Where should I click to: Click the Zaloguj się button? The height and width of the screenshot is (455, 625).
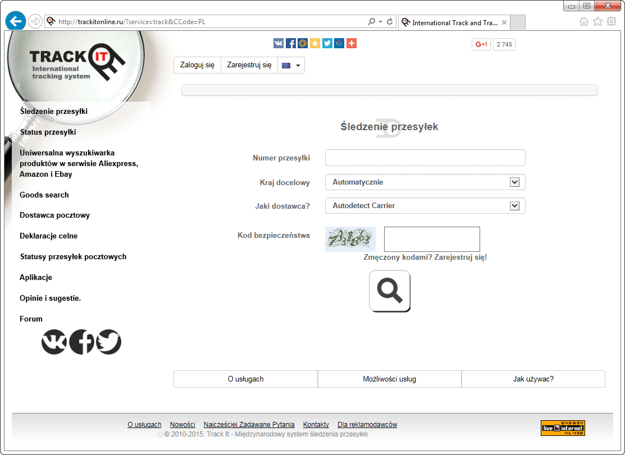197,65
